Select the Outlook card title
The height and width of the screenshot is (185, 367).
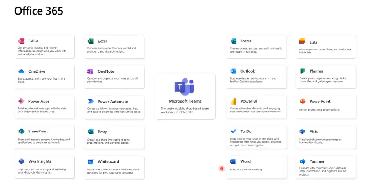click(247, 71)
